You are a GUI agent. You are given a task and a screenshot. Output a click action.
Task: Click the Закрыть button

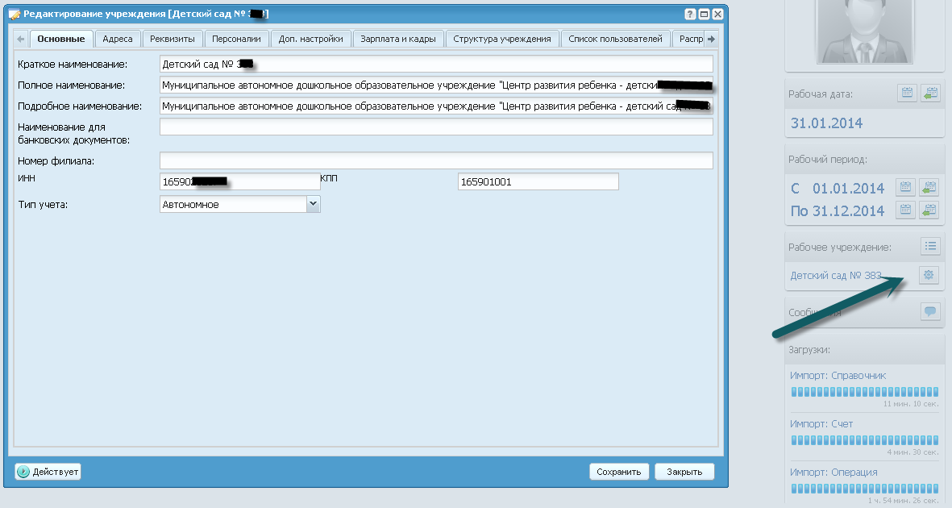[684, 472]
